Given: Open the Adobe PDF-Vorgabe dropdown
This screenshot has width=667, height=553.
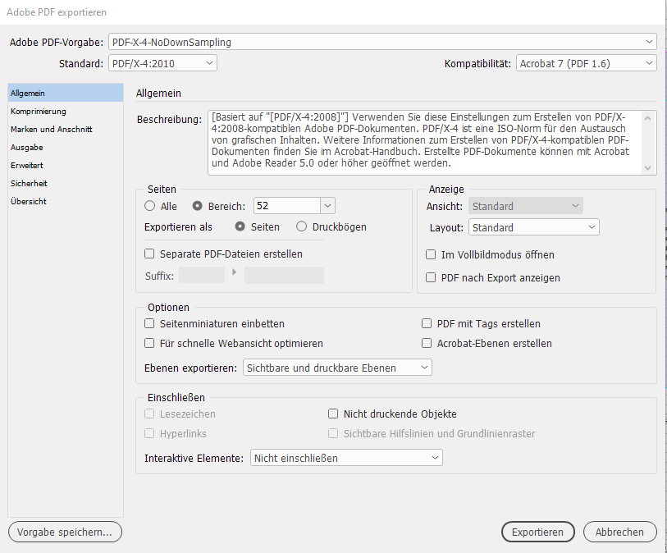Looking at the screenshot, I should coord(383,41).
